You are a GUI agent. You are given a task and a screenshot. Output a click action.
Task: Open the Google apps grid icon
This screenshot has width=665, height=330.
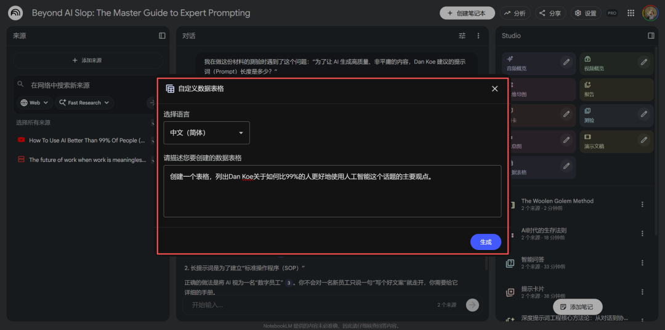[x=631, y=13]
